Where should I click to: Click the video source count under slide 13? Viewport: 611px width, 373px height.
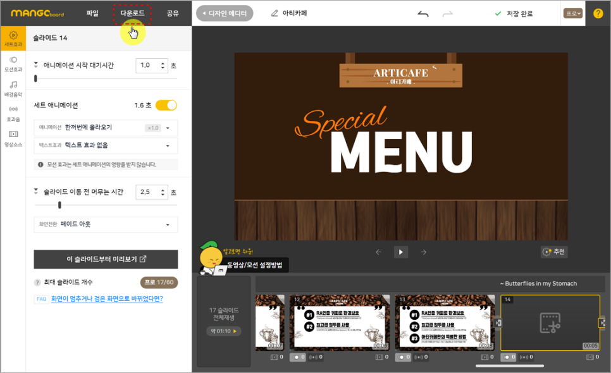[x=487, y=357]
